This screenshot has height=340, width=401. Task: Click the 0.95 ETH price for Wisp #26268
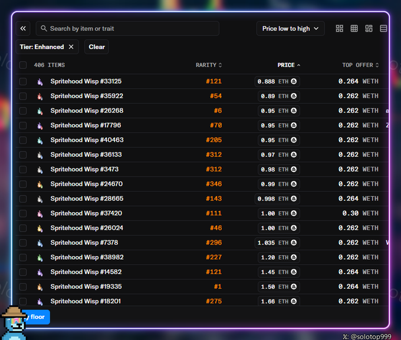279,111
